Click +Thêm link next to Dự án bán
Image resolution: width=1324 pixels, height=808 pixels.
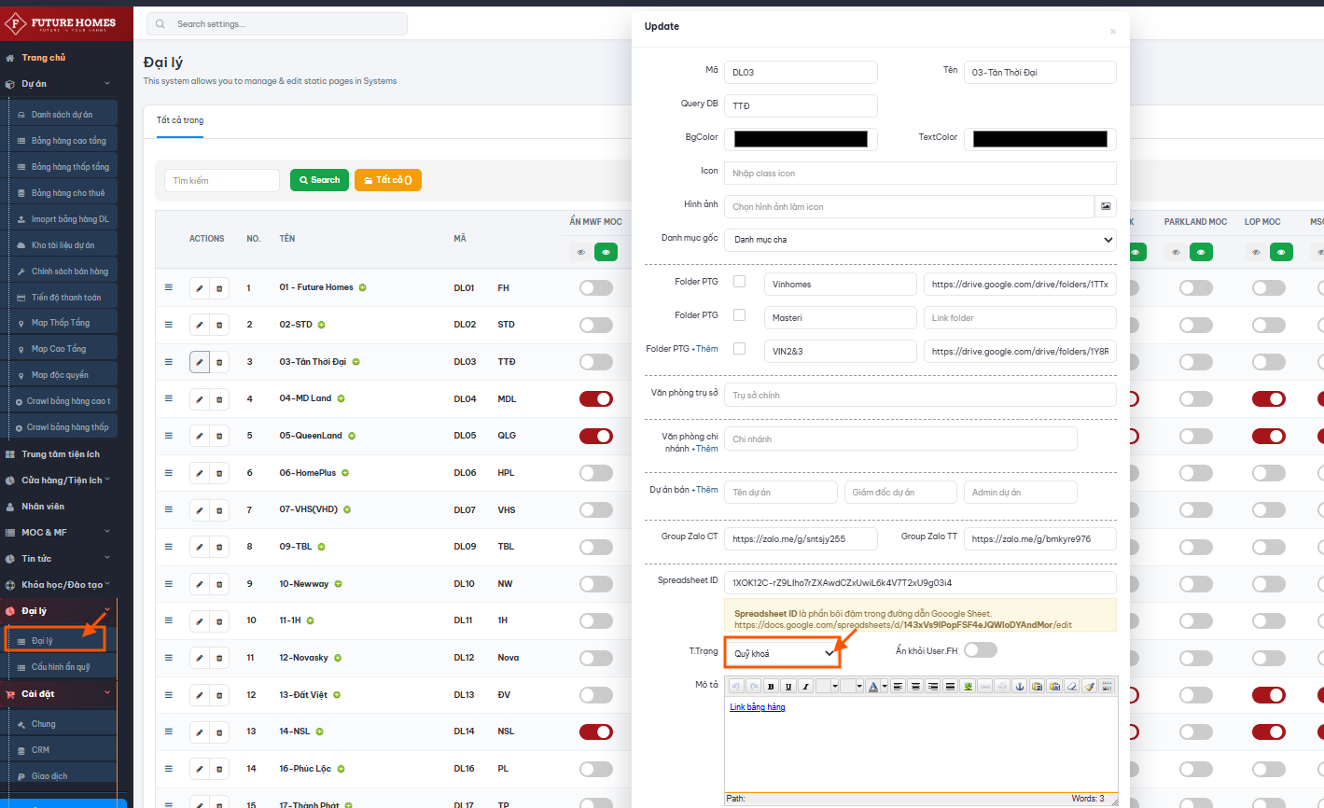pos(706,489)
